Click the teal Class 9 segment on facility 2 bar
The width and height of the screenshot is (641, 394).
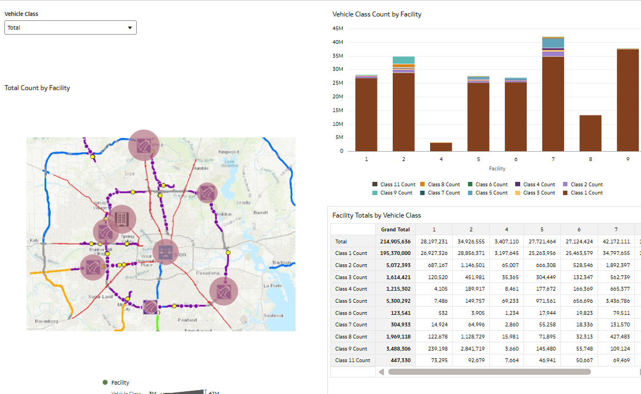pyautogui.click(x=404, y=60)
